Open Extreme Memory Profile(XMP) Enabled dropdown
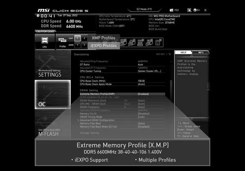The height and width of the screenshot is (171, 245). point(143,94)
